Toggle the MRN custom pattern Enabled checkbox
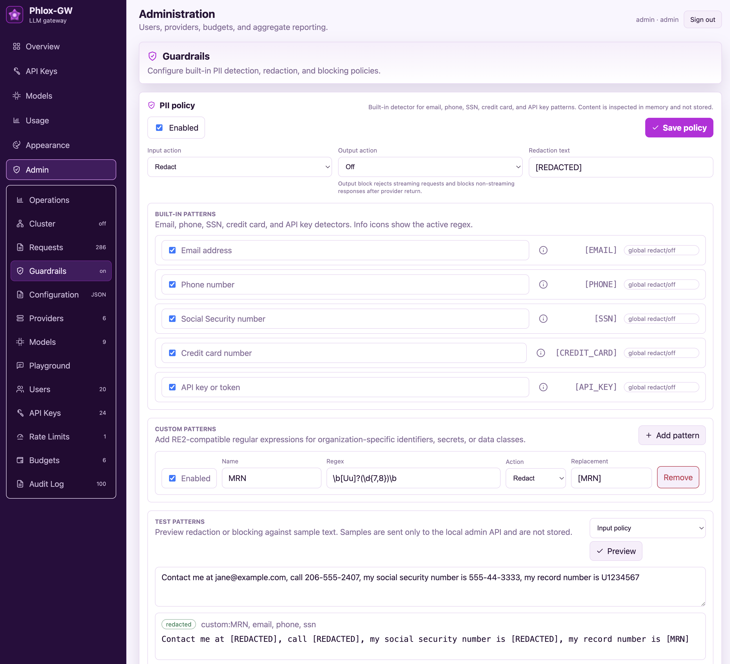The height and width of the screenshot is (664, 730). (x=172, y=478)
